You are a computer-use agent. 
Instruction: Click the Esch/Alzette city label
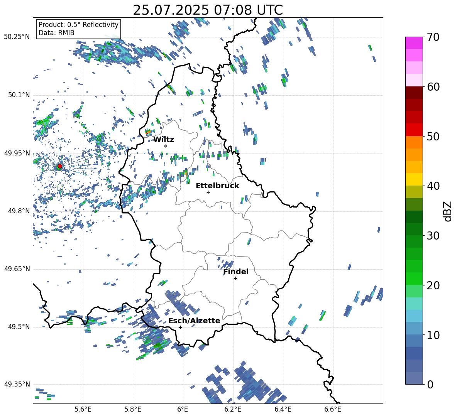coord(194,321)
